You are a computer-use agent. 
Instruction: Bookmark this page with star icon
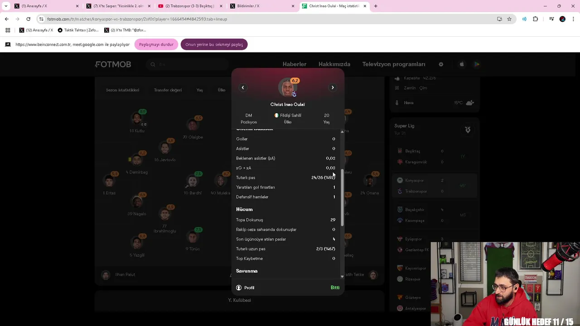coord(509,19)
